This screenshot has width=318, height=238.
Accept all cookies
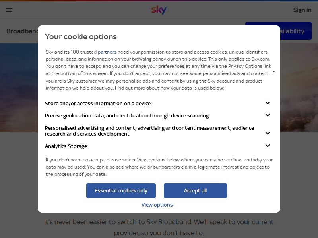tap(195, 191)
